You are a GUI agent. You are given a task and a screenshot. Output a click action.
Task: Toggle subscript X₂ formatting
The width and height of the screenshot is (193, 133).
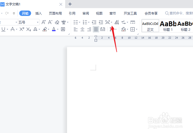pyautogui.click(x=29, y=29)
